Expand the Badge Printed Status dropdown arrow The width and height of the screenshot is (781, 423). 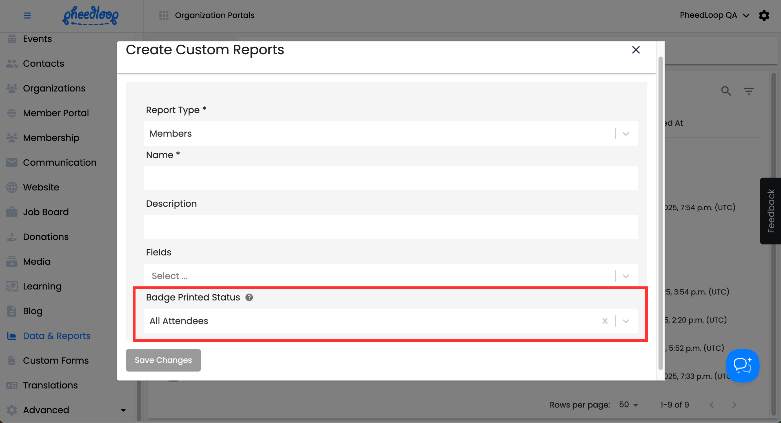coord(625,321)
